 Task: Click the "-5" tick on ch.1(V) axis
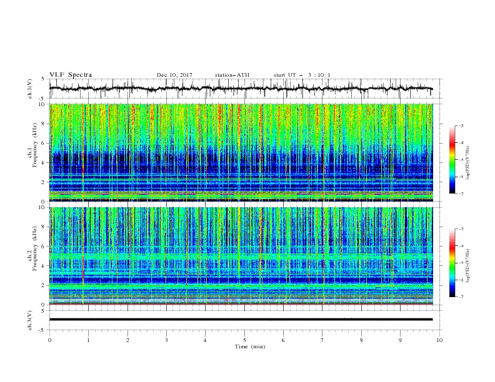point(42,99)
